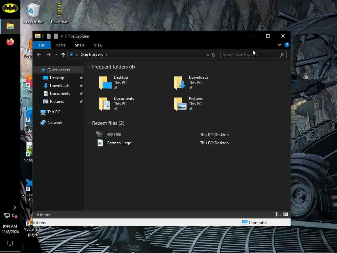Select Quick access in the navigation pane
The height and width of the screenshot is (253, 337).
[x=58, y=70]
